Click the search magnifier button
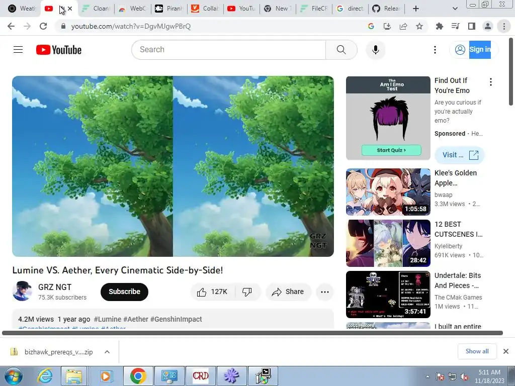Image resolution: width=515 pixels, height=386 pixels. pyautogui.click(x=341, y=50)
